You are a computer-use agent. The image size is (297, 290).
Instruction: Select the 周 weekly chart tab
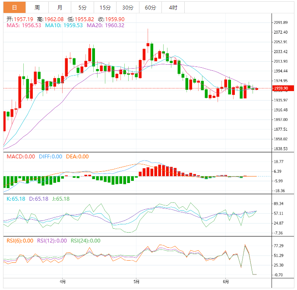click(x=37, y=7)
